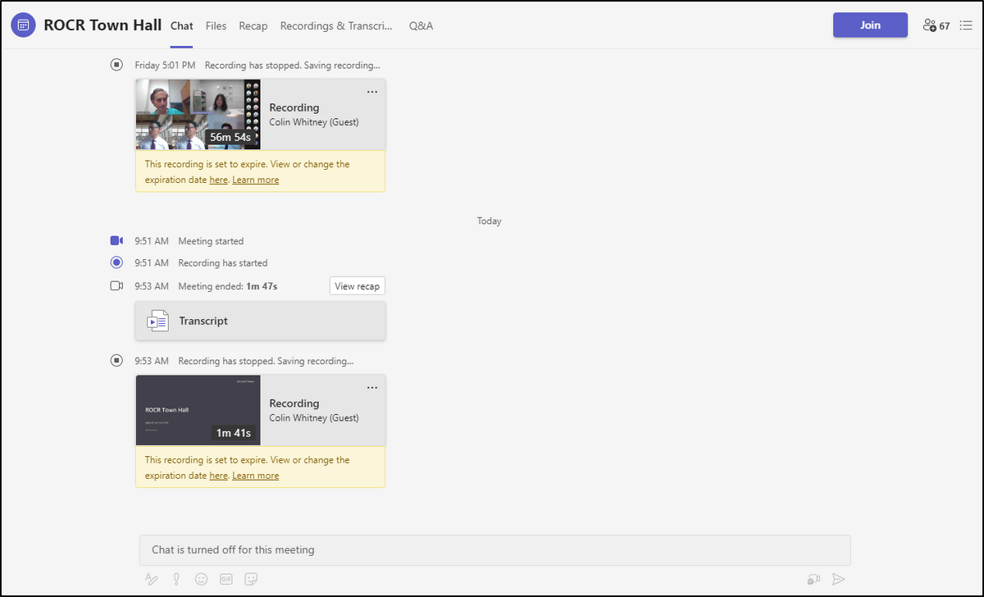The width and height of the screenshot is (984, 597).
Task: Open the participants list showing 67
Action: pyautogui.click(x=936, y=25)
